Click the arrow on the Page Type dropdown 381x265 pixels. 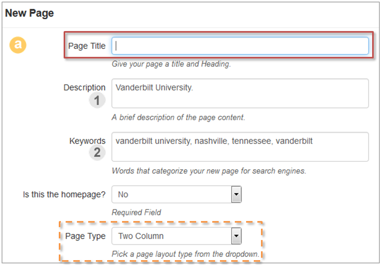click(236, 236)
